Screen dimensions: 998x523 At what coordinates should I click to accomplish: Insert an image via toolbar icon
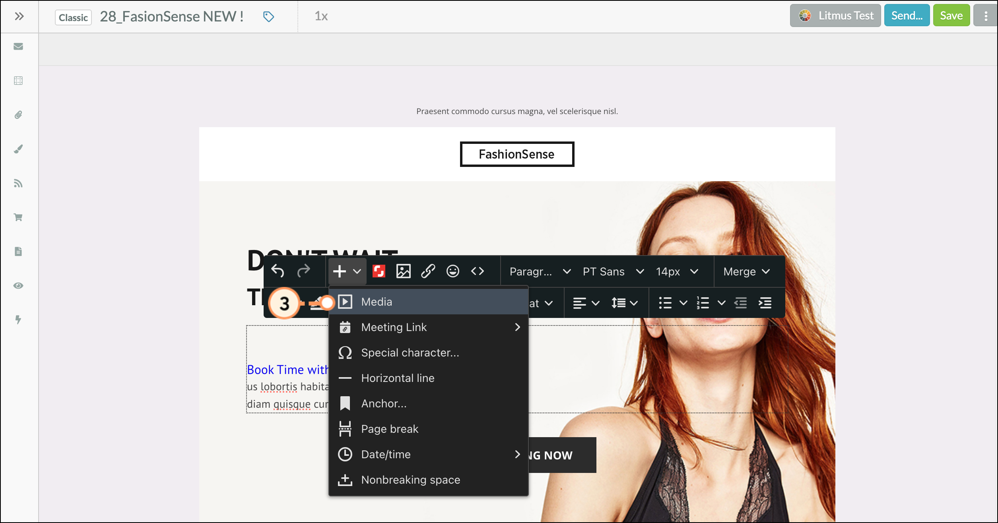pos(404,271)
